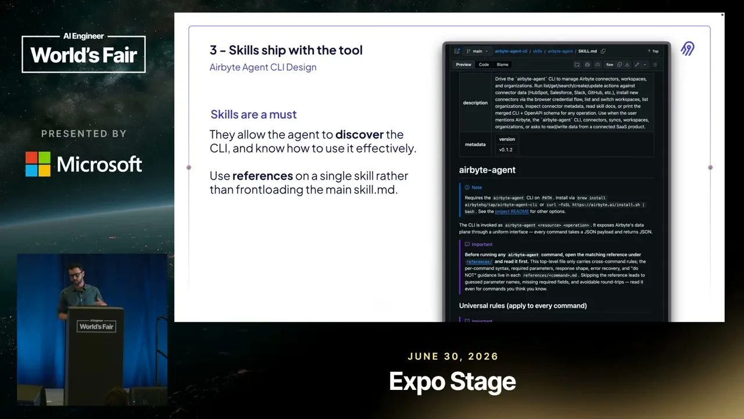Click the folder icon in file toolbar
This screenshot has width=744, height=419.
click(577, 65)
